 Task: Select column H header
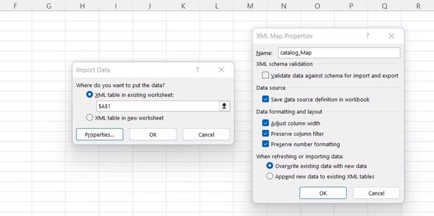[82, 6]
